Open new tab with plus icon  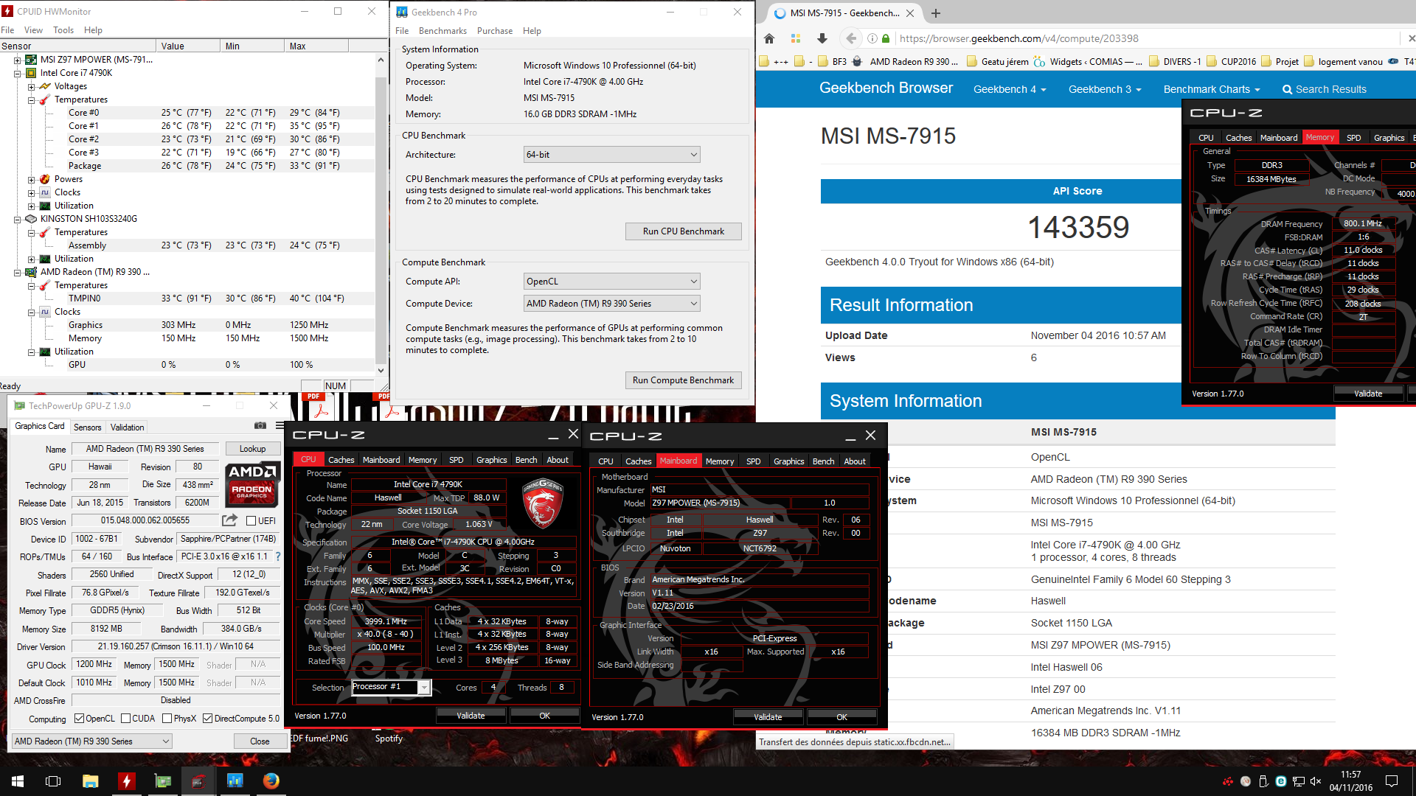pos(936,13)
